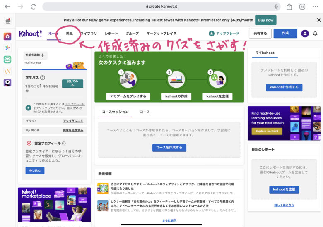Viewport: 323px width, 227px height.
Task: Select the マイkahoot tab
Action: coord(265,53)
